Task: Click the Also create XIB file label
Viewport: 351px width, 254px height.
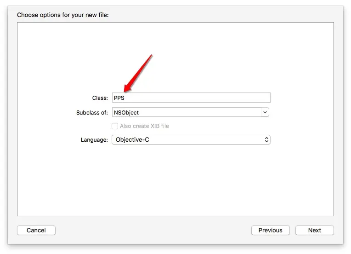Action: pyautogui.click(x=144, y=126)
